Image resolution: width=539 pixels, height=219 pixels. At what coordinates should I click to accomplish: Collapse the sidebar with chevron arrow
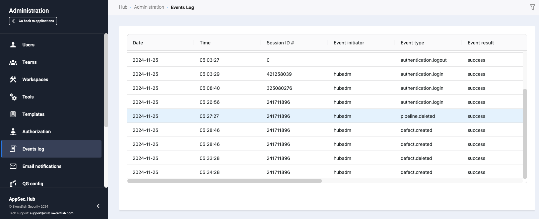[98, 206]
